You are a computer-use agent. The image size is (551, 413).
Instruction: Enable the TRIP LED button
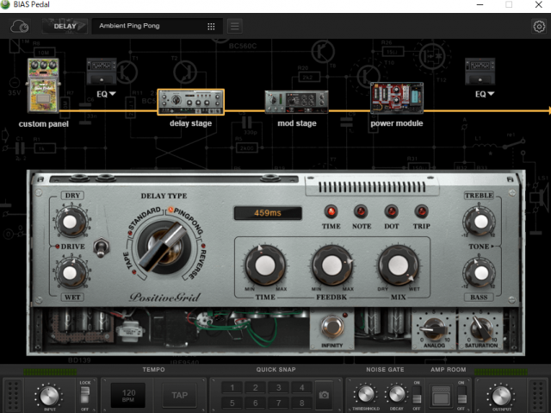(421, 211)
